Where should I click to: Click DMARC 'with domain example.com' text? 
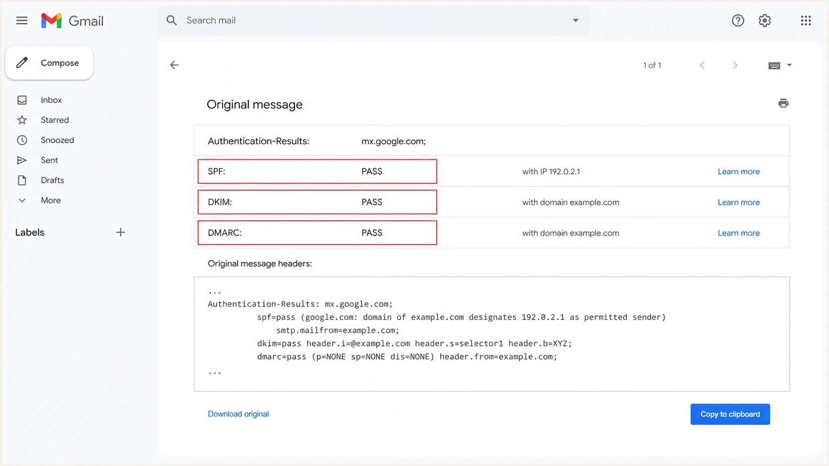[x=570, y=233]
